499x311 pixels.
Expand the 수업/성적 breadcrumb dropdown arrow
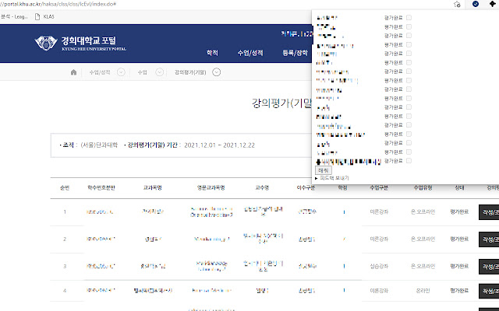click(121, 72)
